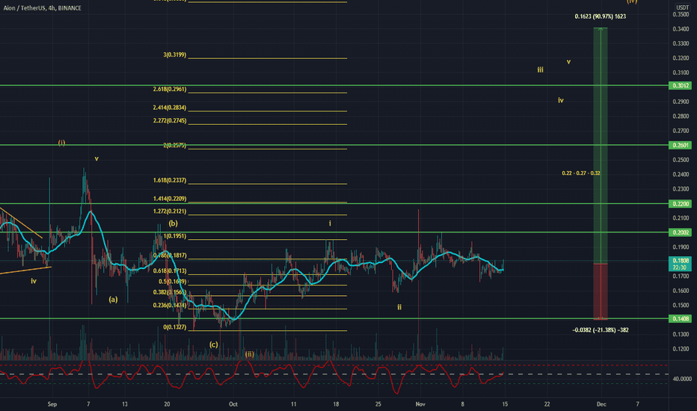Click the loss label -0.0382 (-21.38%) -382
Screen dimensions: 697x411
click(x=601, y=330)
